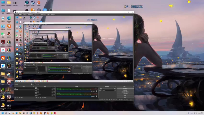Pop out the scenes dock via header icon

click(34, 86)
